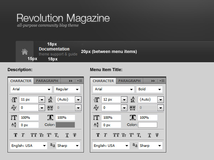The image size is (214, 160).
Task: Toggle All Caps in Description character panel
Action: tap(34, 135)
